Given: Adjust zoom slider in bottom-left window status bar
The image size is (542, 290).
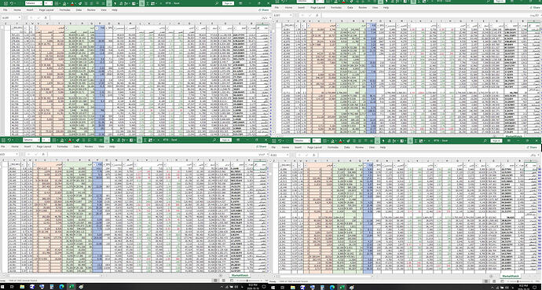Looking at the screenshot, I should (x=247, y=281).
